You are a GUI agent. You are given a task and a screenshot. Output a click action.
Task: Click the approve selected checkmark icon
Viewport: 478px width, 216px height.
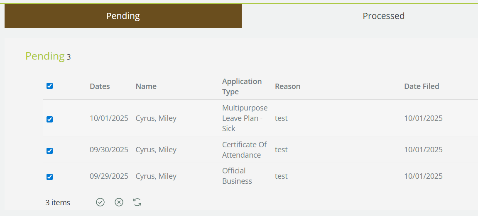100,202
